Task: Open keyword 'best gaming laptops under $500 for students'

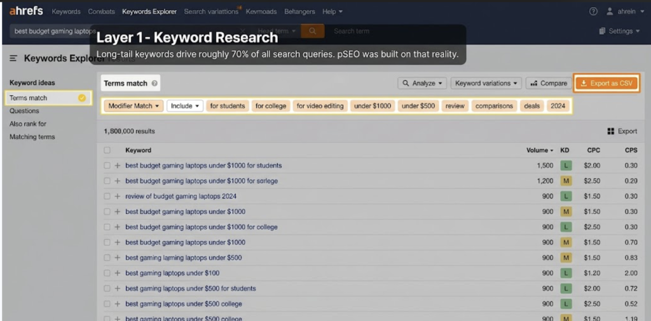Action: point(191,289)
